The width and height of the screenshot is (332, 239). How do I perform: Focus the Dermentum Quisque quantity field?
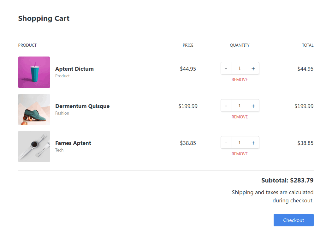[240, 106]
